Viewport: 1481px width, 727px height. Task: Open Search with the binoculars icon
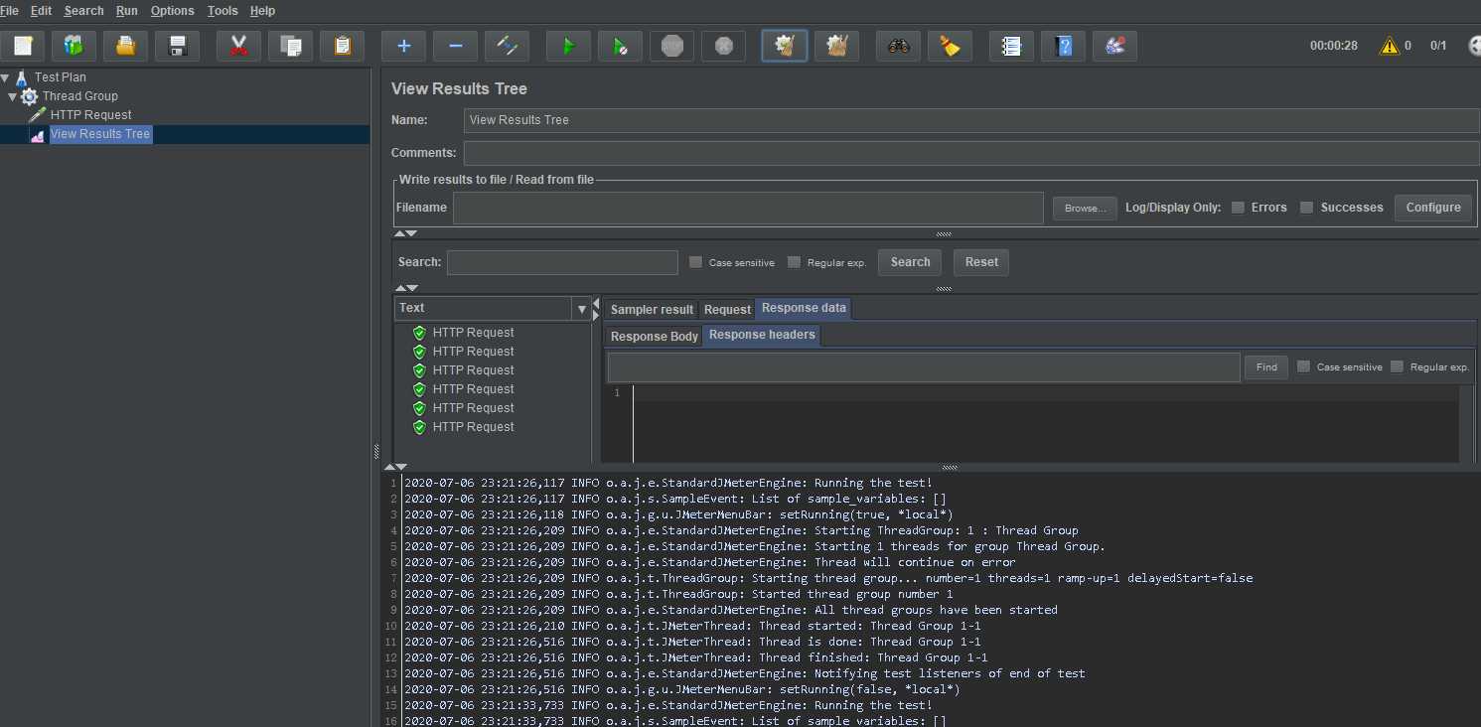tap(899, 46)
